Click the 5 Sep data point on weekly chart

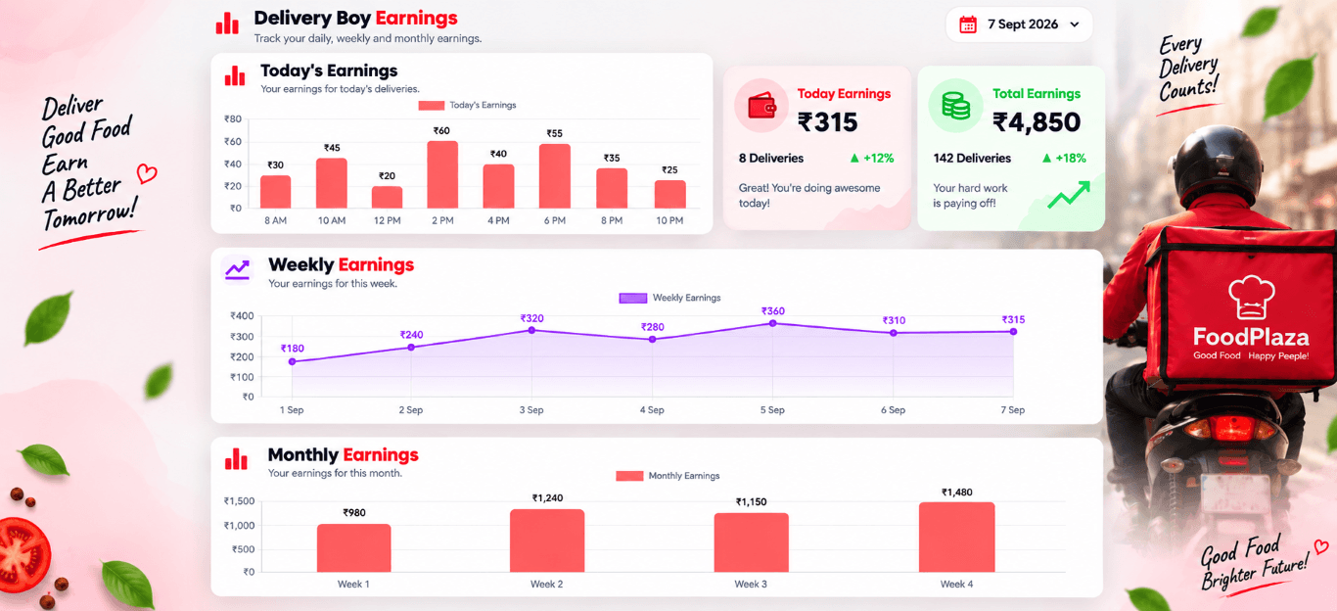point(773,323)
